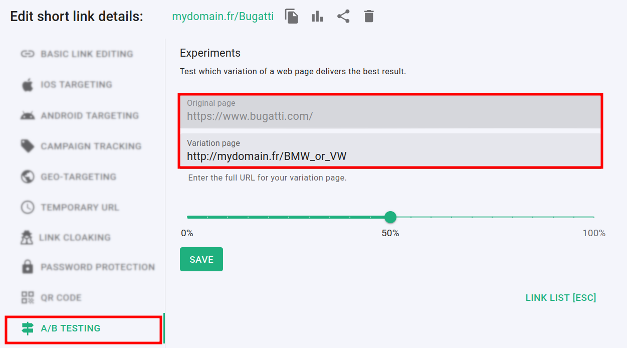Select the Apple icon for iOS Targeting
Image resolution: width=627 pixels, height=348 pixels.
pos(28,84)
